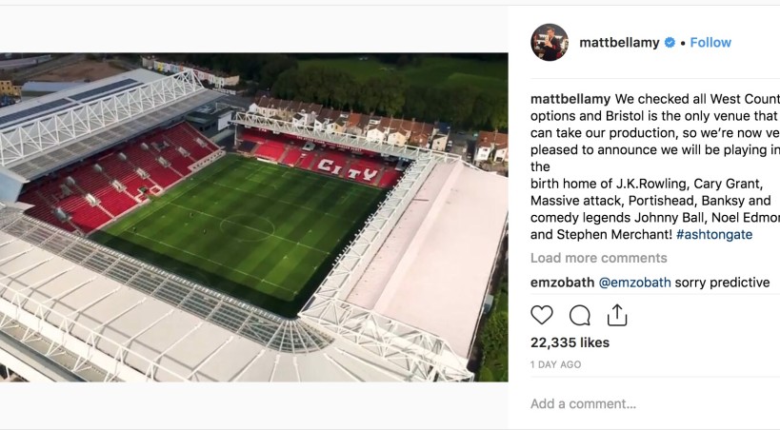780x430 pixels.
Task: View the 22,335 likes list
Action: click(570, 342)
